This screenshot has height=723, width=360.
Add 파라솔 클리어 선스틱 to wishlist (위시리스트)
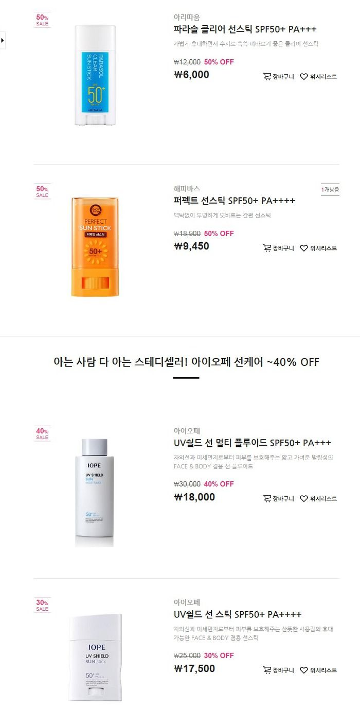tap(318, 77)
